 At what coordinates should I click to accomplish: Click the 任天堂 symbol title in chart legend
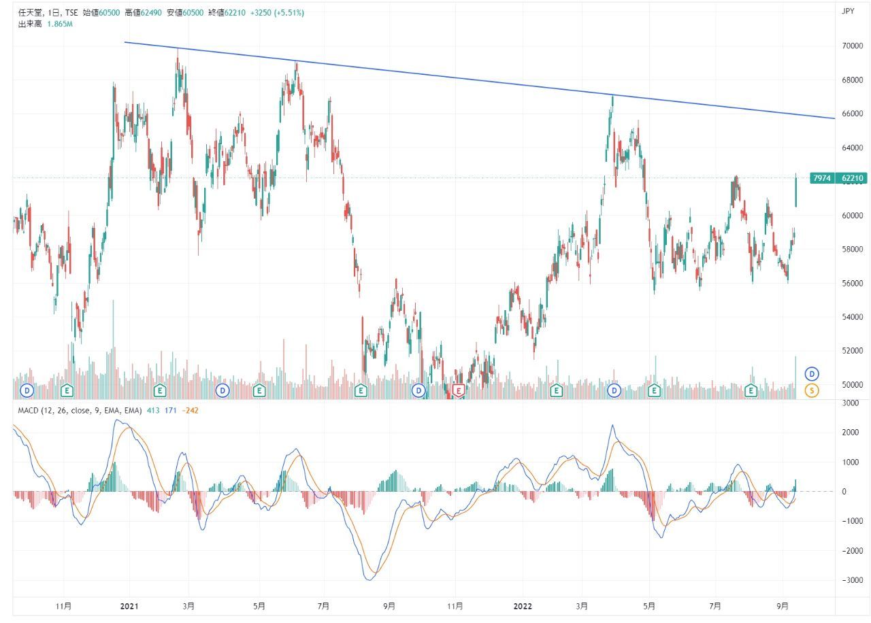click(x=29, y=13)
